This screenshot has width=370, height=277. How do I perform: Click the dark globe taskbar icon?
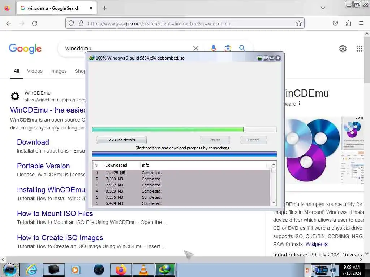pyautogui.click(x=99, y=270)
